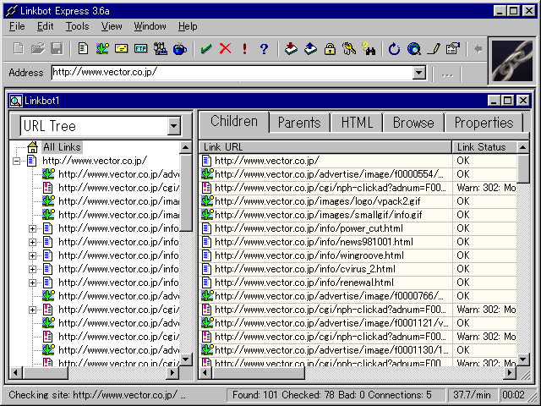This screenshot has width=541, height=406.
Task: Click the yellow padlock toolbar icon
Action: tap(330, 49)
